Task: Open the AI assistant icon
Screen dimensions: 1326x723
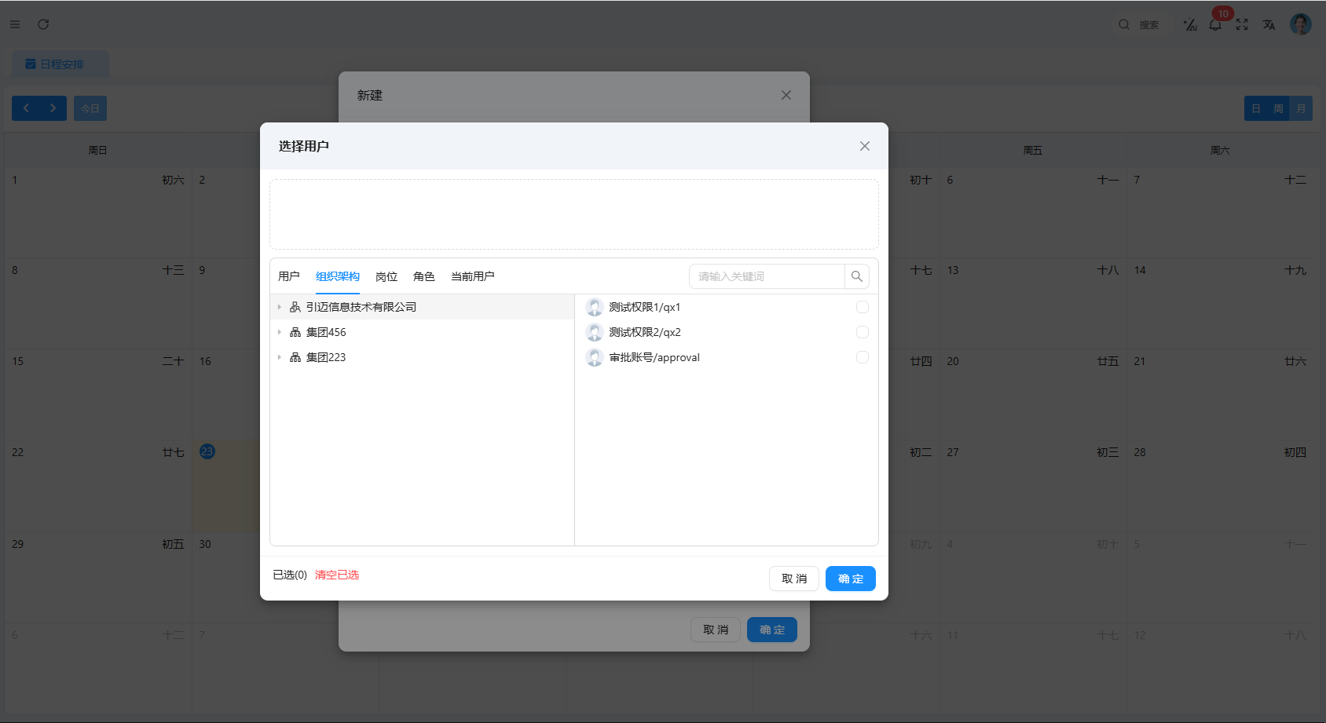Action: (x=1190, y=25)
